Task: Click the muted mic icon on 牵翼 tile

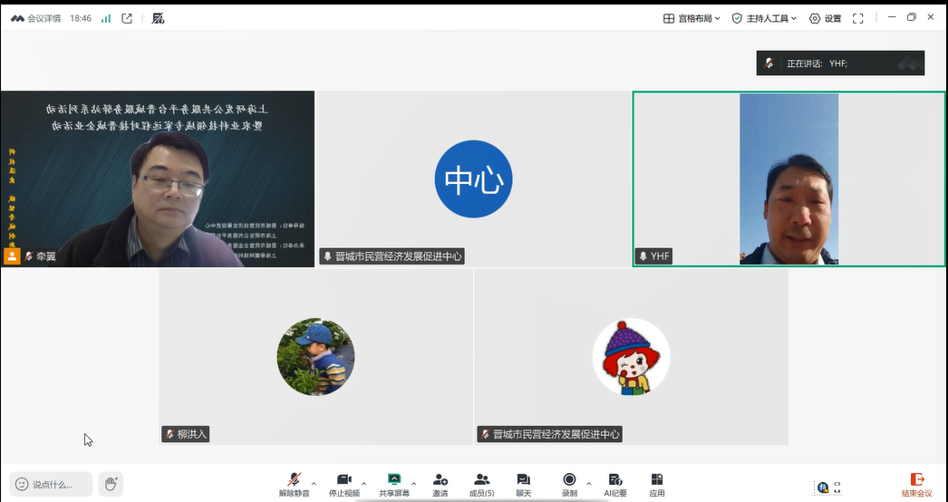Action: [28, 256]
